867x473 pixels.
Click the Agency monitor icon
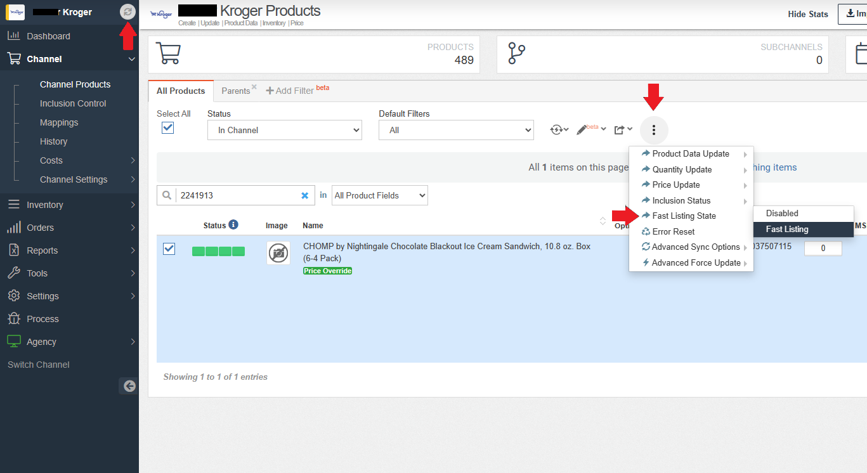[x=13, y=342]
